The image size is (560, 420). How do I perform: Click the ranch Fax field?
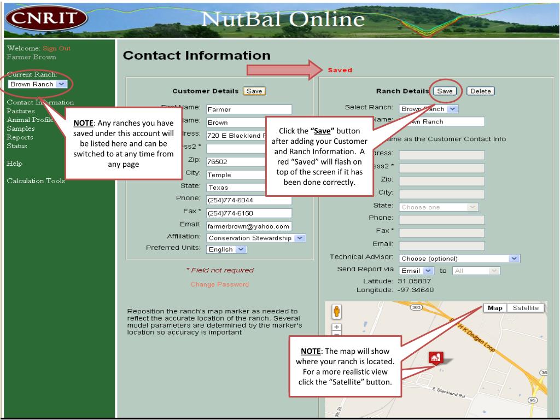pos(442,233)
